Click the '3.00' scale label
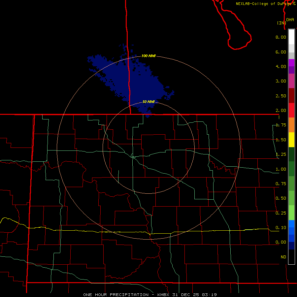The width and height of the screenshot is (297, 297). pyautogui.click(x=281, y=81)
